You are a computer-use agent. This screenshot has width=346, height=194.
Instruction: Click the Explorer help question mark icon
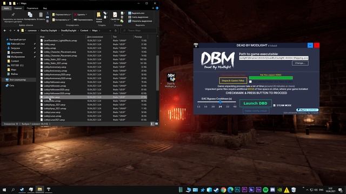coord(157,8)
